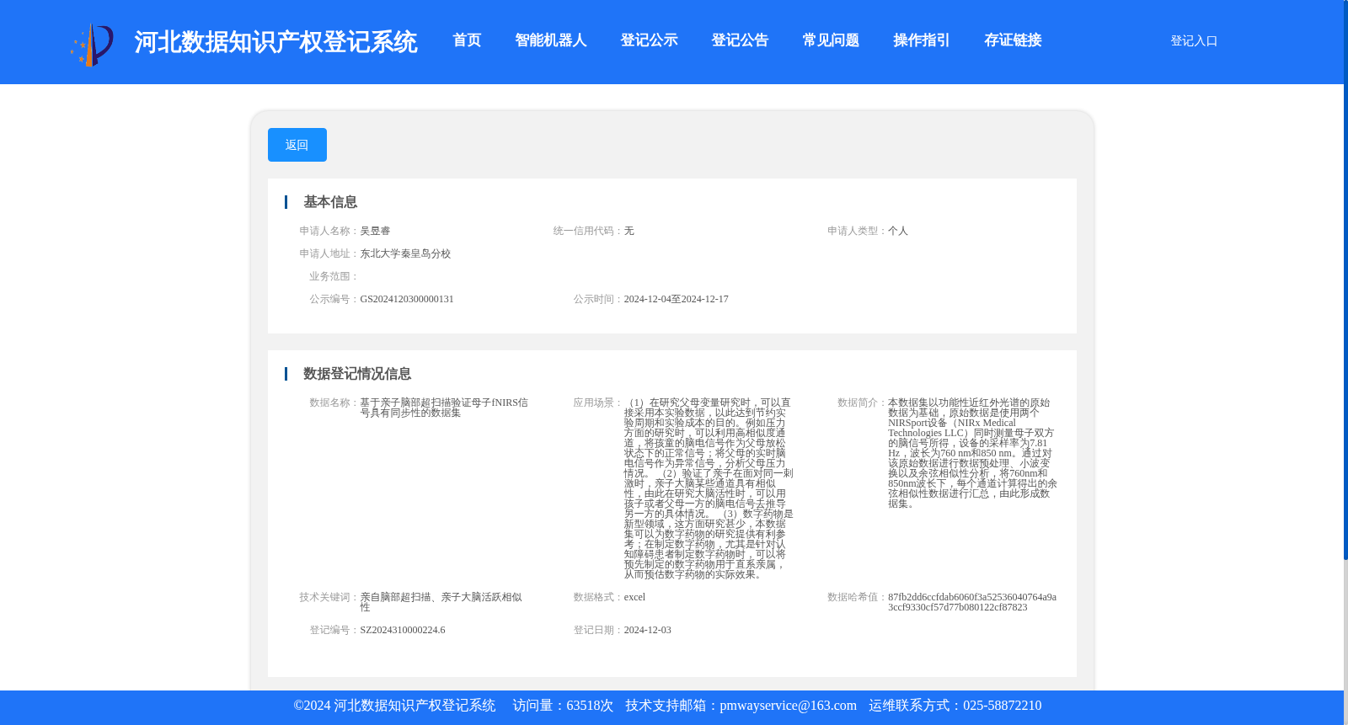Go to 登记公示 in the navigation

pyautogui.click(x=649, y=40)
